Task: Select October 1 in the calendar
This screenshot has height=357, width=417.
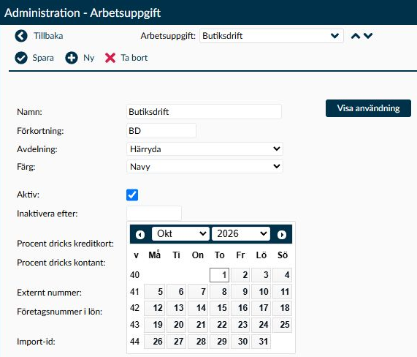Action: [219, 275]
